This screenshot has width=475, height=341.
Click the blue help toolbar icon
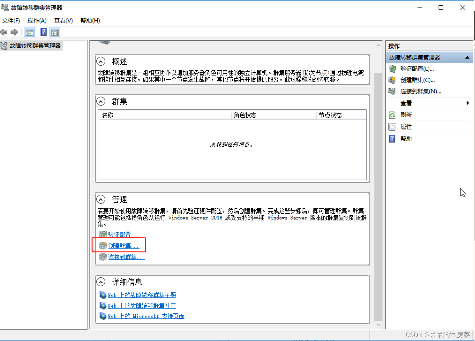(44, 32)
